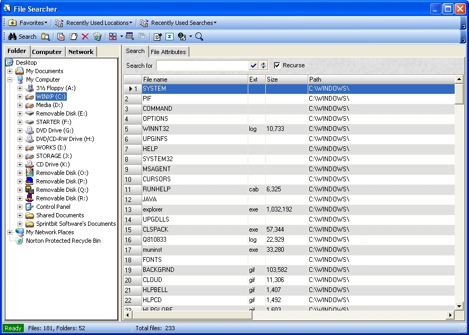Open the dropdown arrow left of the magnifier

coord(190,37)
